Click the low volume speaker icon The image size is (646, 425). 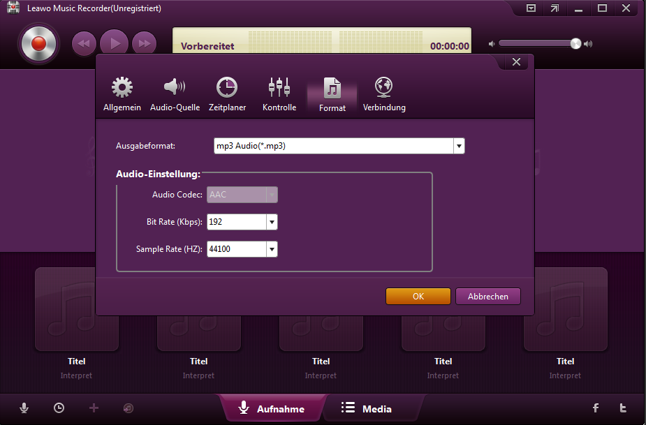(x=492, y=44)
